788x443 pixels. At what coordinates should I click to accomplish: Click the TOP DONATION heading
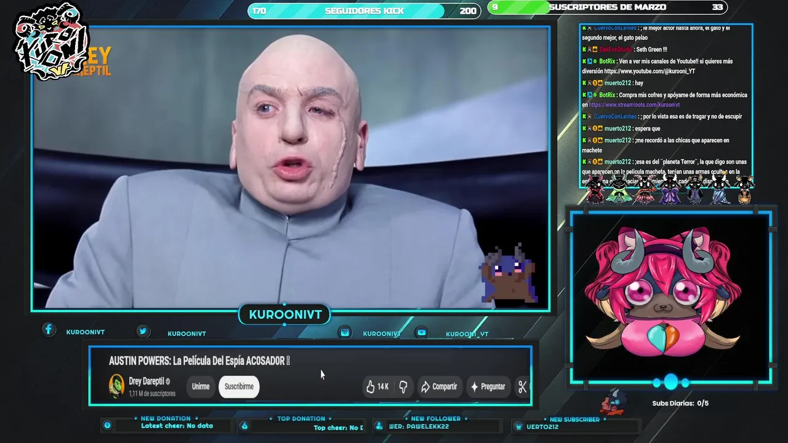click(x=301, y=418)
